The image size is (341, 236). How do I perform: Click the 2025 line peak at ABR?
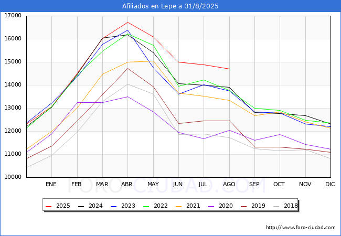click(x=127, y=22)
